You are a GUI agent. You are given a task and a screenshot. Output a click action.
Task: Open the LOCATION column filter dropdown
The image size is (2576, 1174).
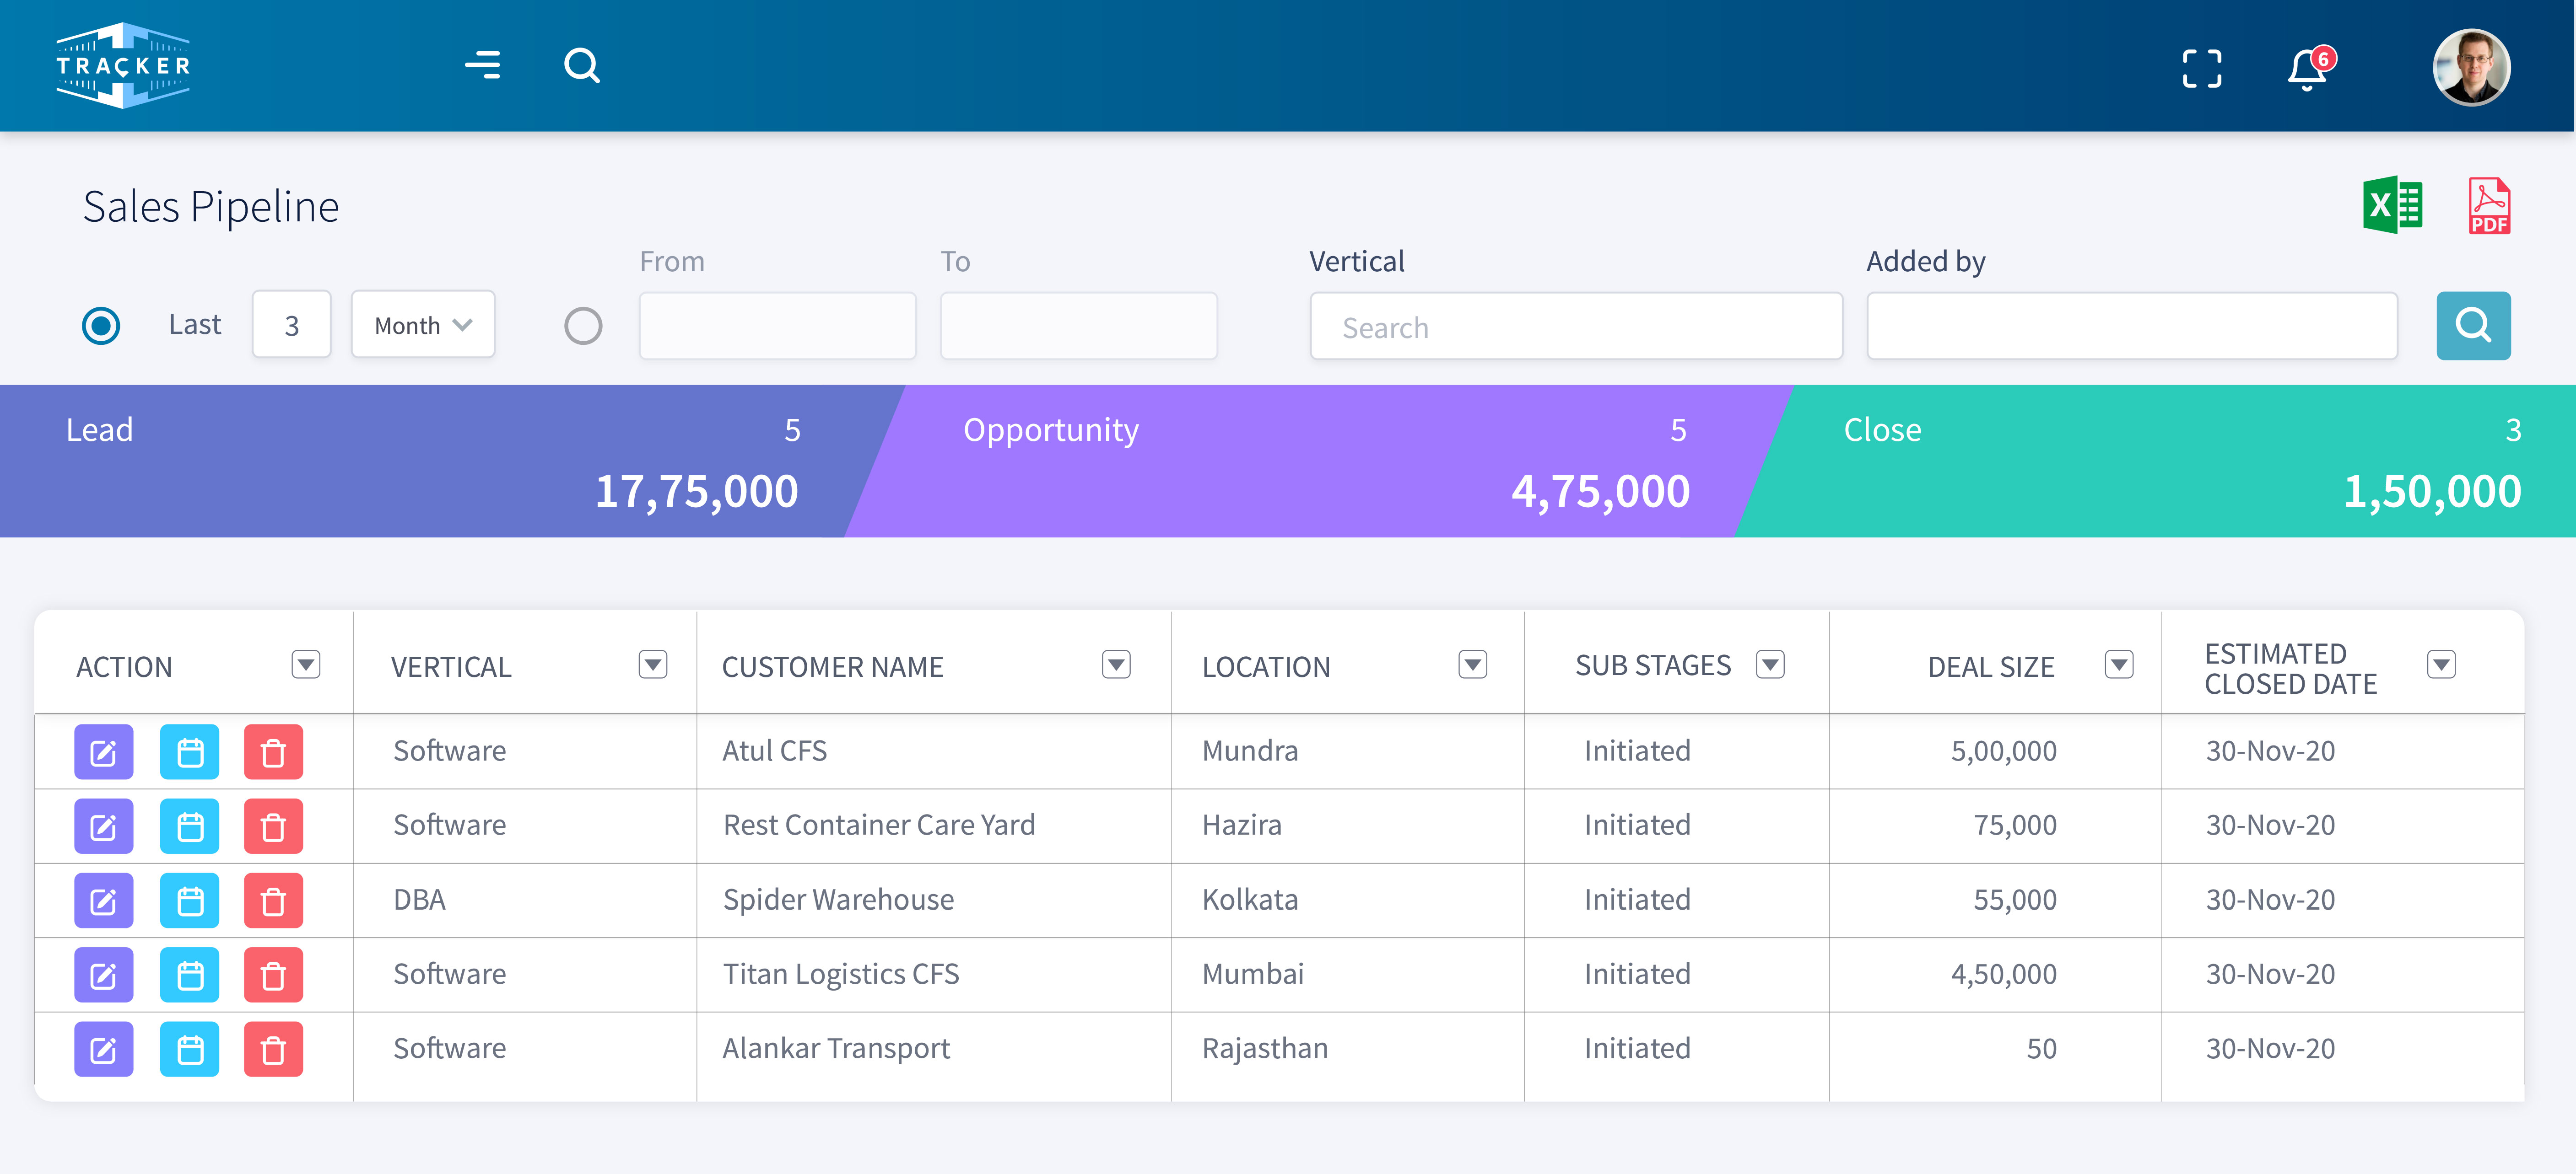(x=1473, y=665)
